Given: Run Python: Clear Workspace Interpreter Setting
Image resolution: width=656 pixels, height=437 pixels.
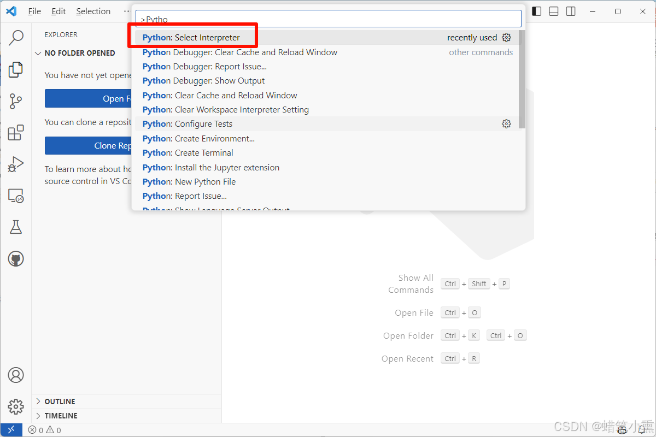Looking at the screenshot, I should click(x=326, y=110).
